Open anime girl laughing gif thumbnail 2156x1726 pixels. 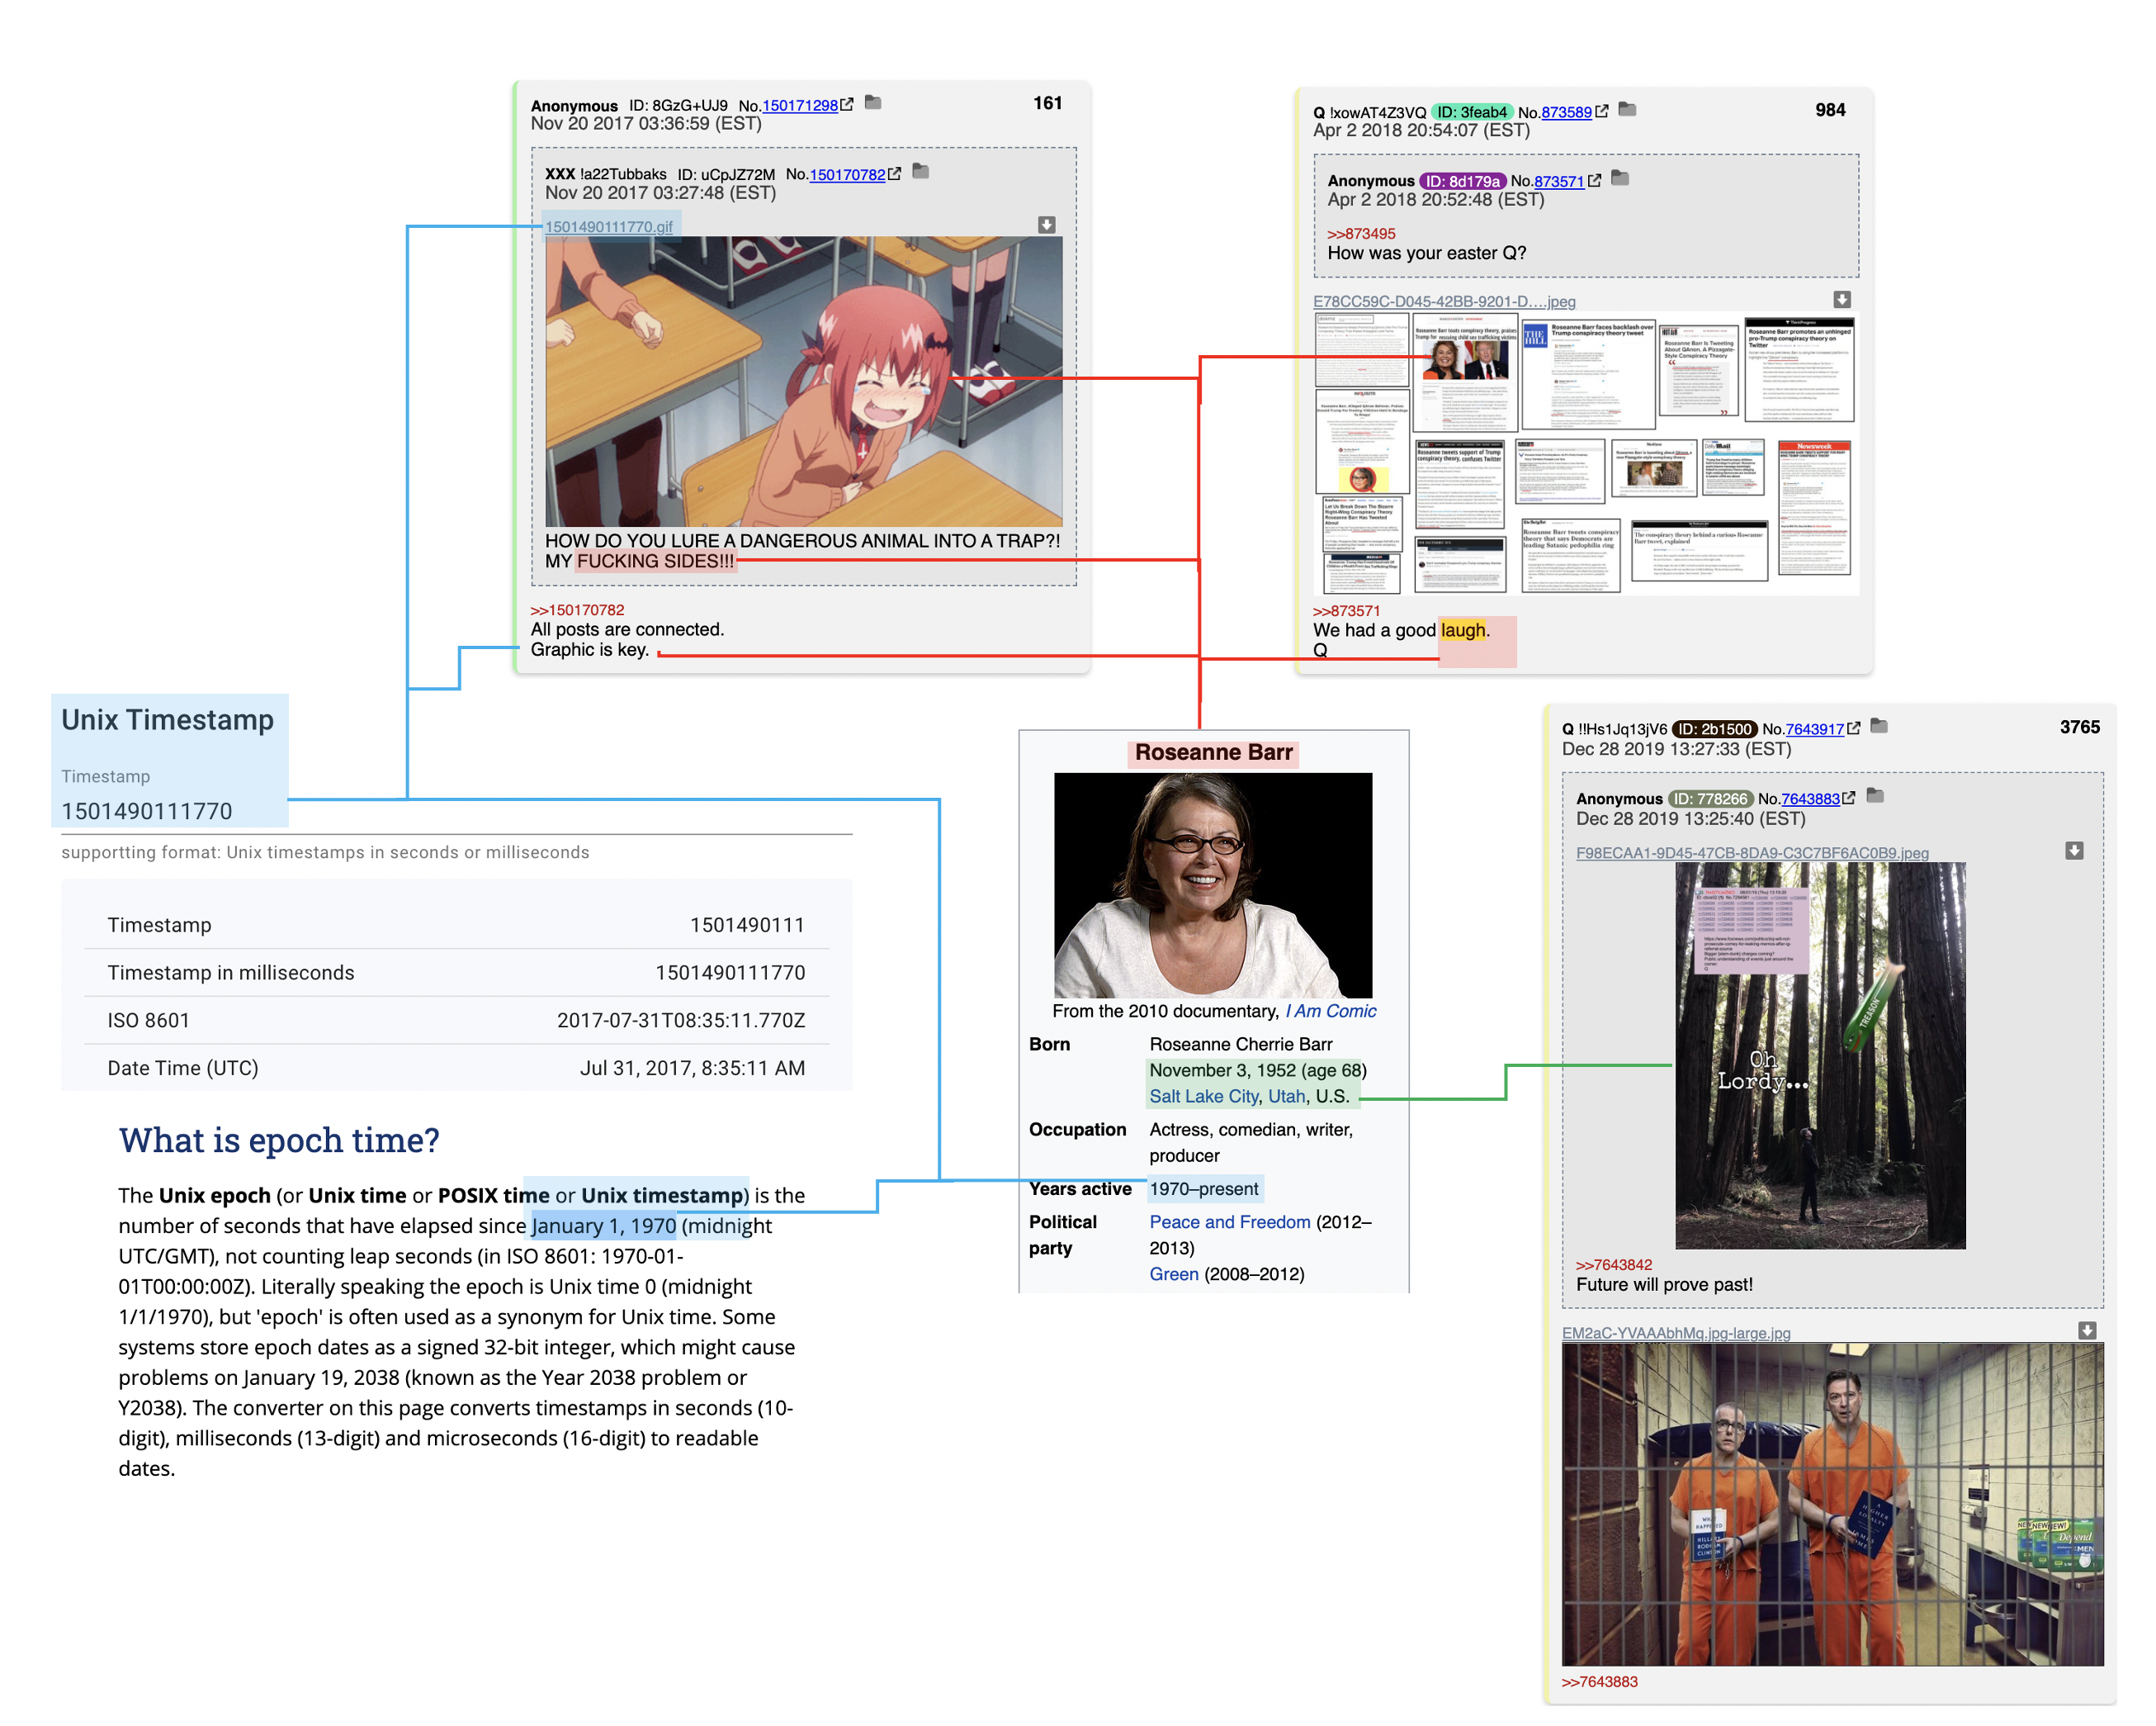coord(804,382)
